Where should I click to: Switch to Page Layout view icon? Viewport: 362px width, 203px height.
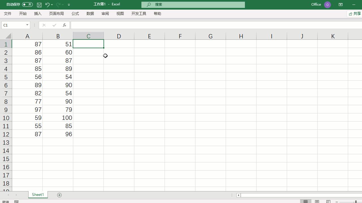(x=317, y=202)
